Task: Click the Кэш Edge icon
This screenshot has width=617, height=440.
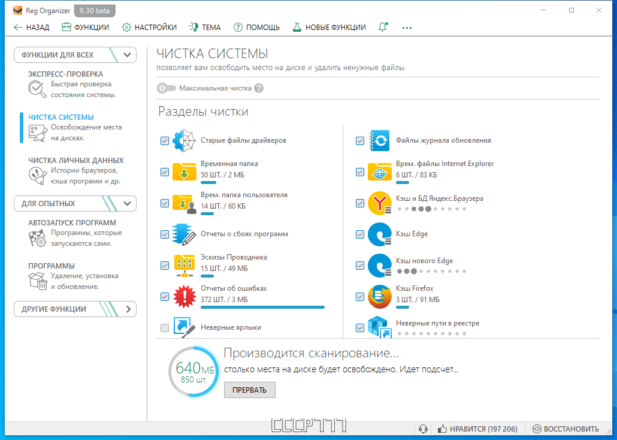Action: [x=380, y=234]
